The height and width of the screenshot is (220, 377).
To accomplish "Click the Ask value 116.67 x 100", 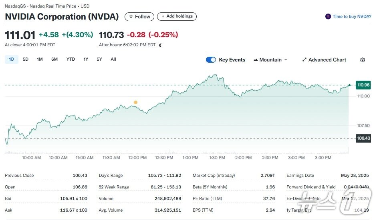I will [74, 210].
